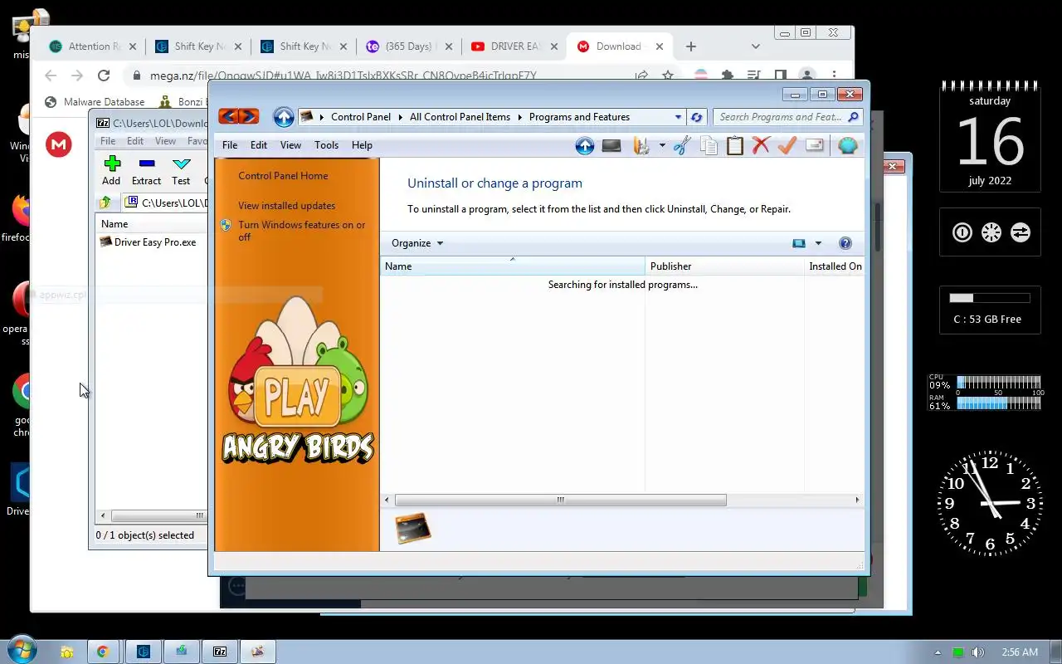Click the Paste clipboard icon

tap(735, 146)
